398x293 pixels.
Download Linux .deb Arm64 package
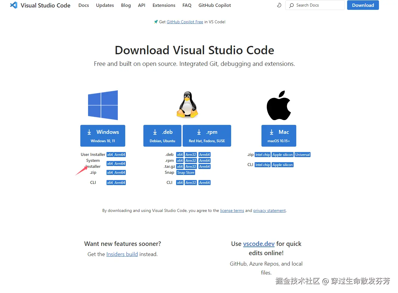204,155
